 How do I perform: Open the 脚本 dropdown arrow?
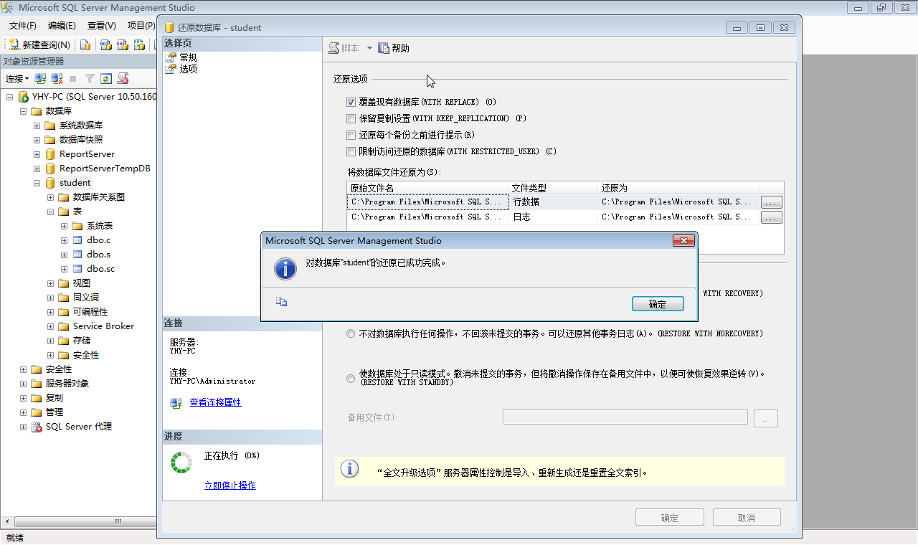point(369,48)
